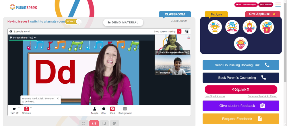
Task: Click the '2 people in call' label
Action: (22, 31)
